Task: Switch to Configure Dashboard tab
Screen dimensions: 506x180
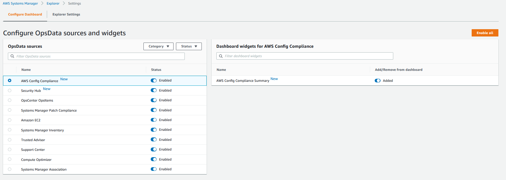Action: (x=25, y=14)
